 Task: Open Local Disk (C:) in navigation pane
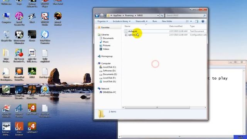tap(109, 67)
